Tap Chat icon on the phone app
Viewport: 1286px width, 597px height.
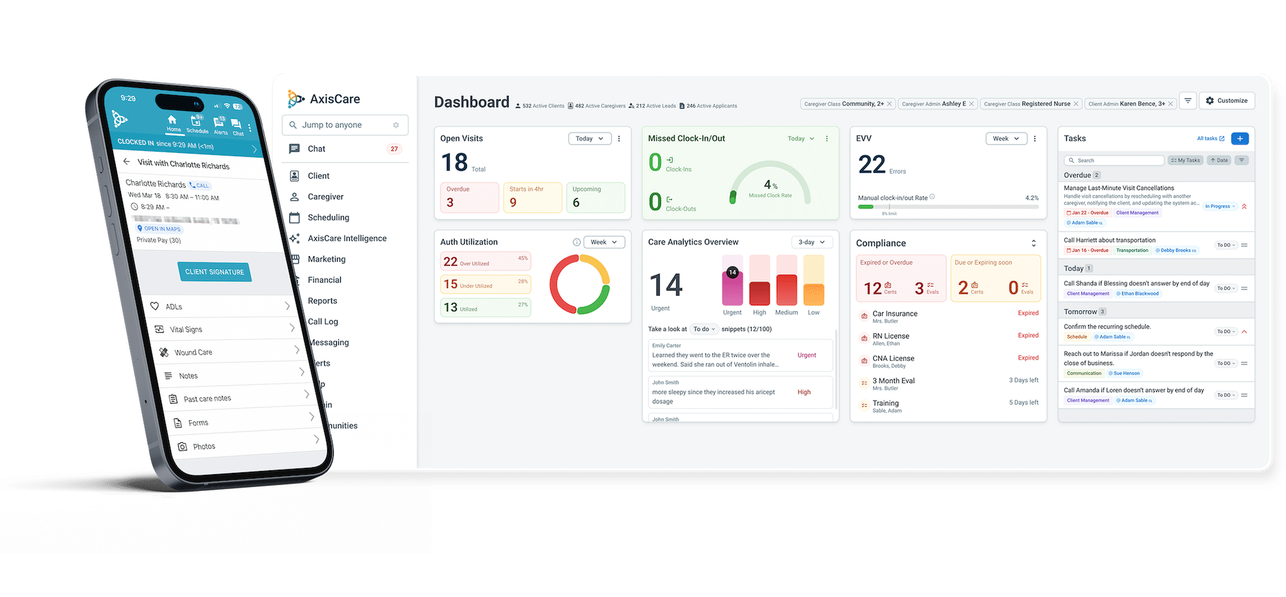coord(237,127)
